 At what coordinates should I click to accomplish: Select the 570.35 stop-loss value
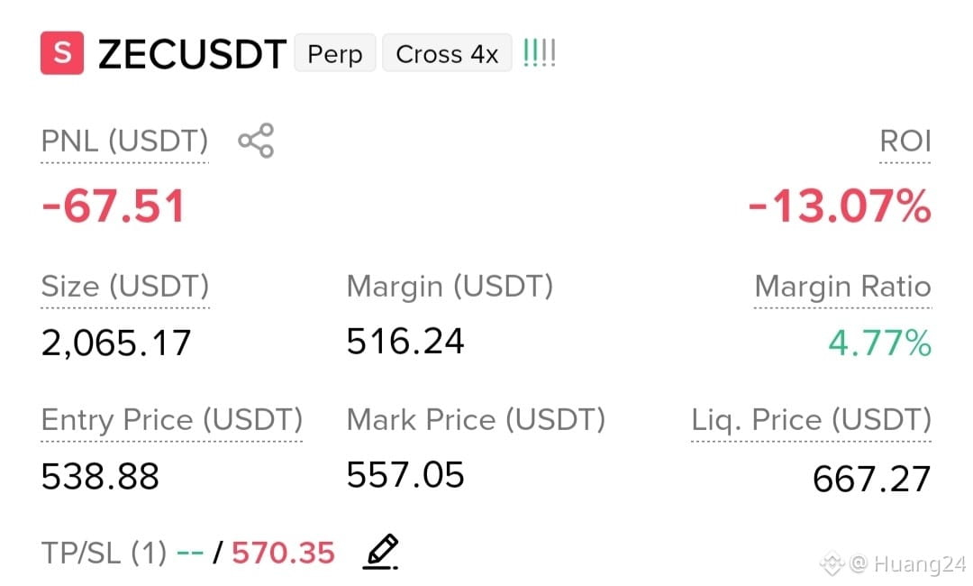coord(283,553)
